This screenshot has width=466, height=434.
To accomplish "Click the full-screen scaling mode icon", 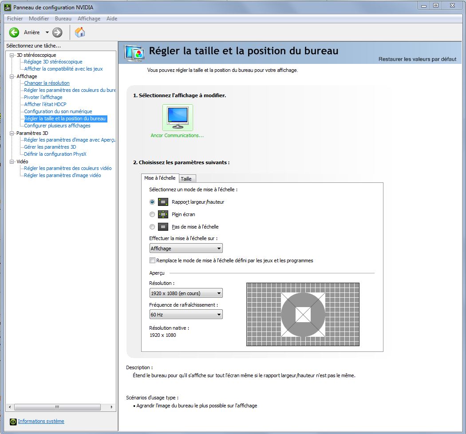I will [163, 214].
